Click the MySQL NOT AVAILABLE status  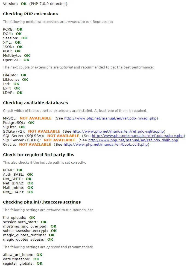36,118
